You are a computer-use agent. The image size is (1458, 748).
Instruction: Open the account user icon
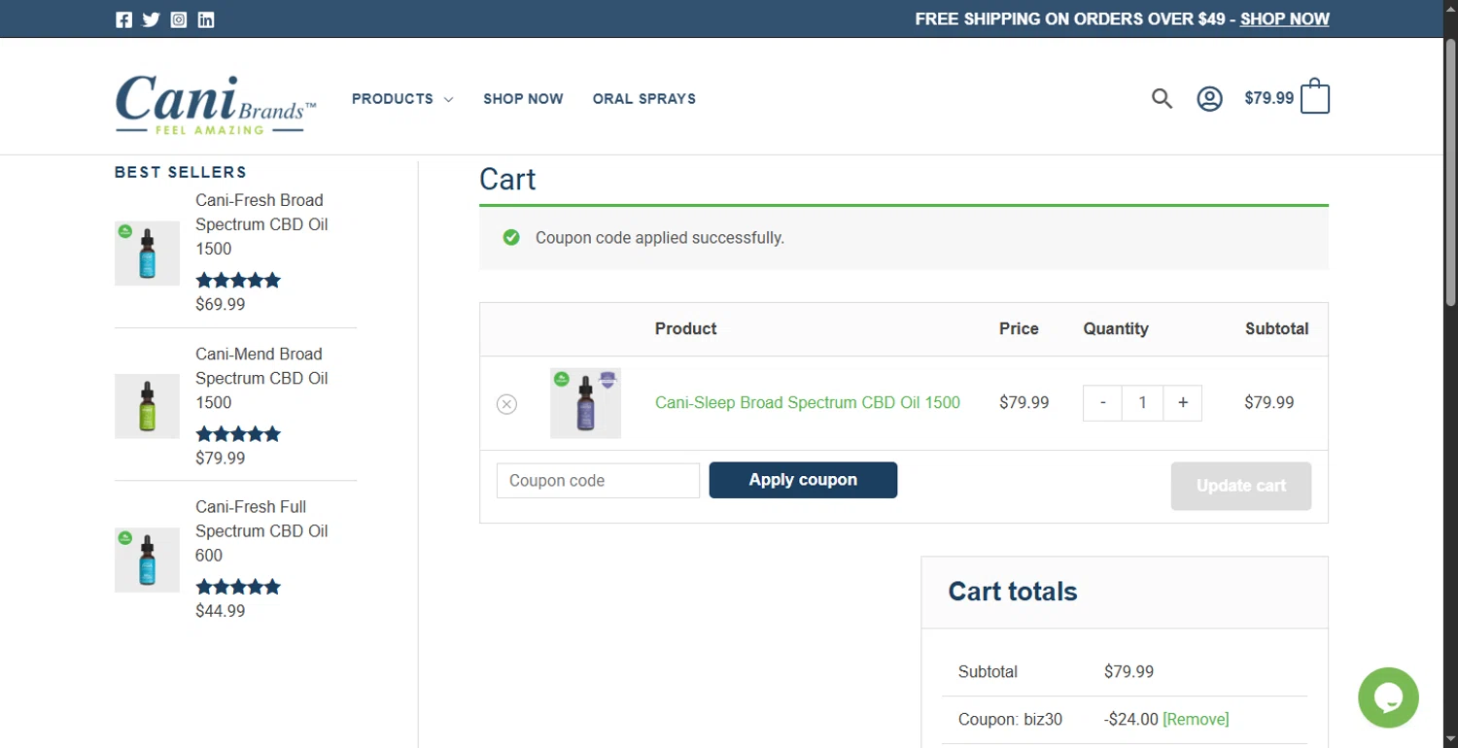pos(1209,98)
